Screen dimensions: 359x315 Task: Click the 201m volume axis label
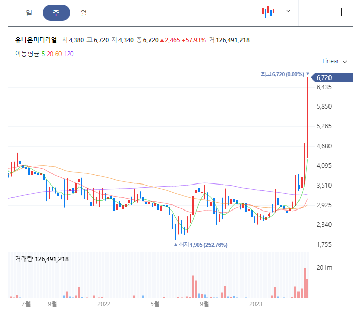click(x=324, y=268)
